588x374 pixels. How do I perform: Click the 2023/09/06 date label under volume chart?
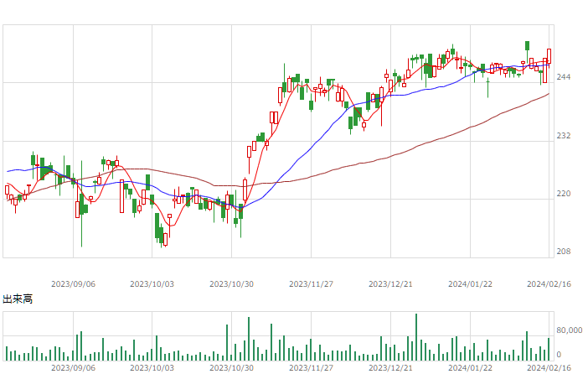(x=73, y=367)
